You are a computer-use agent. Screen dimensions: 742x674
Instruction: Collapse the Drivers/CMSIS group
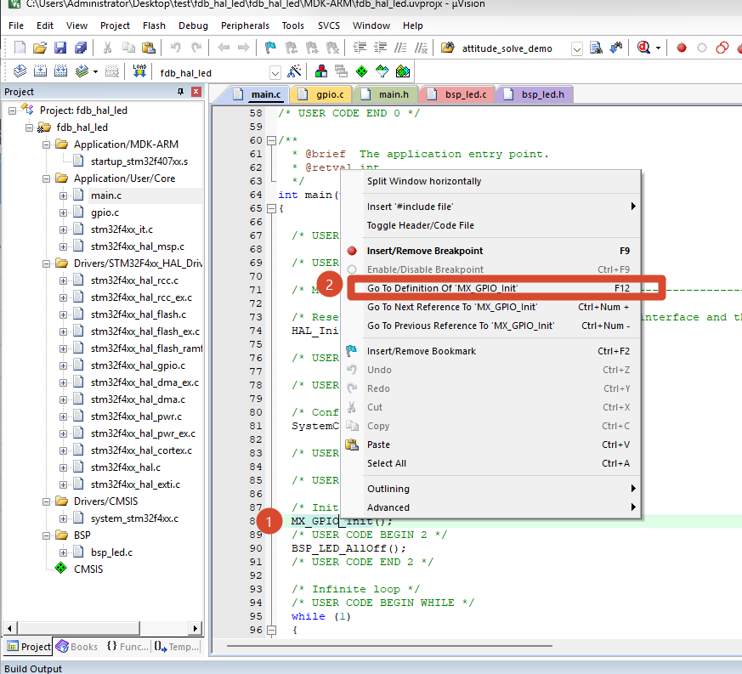point(46,501)
